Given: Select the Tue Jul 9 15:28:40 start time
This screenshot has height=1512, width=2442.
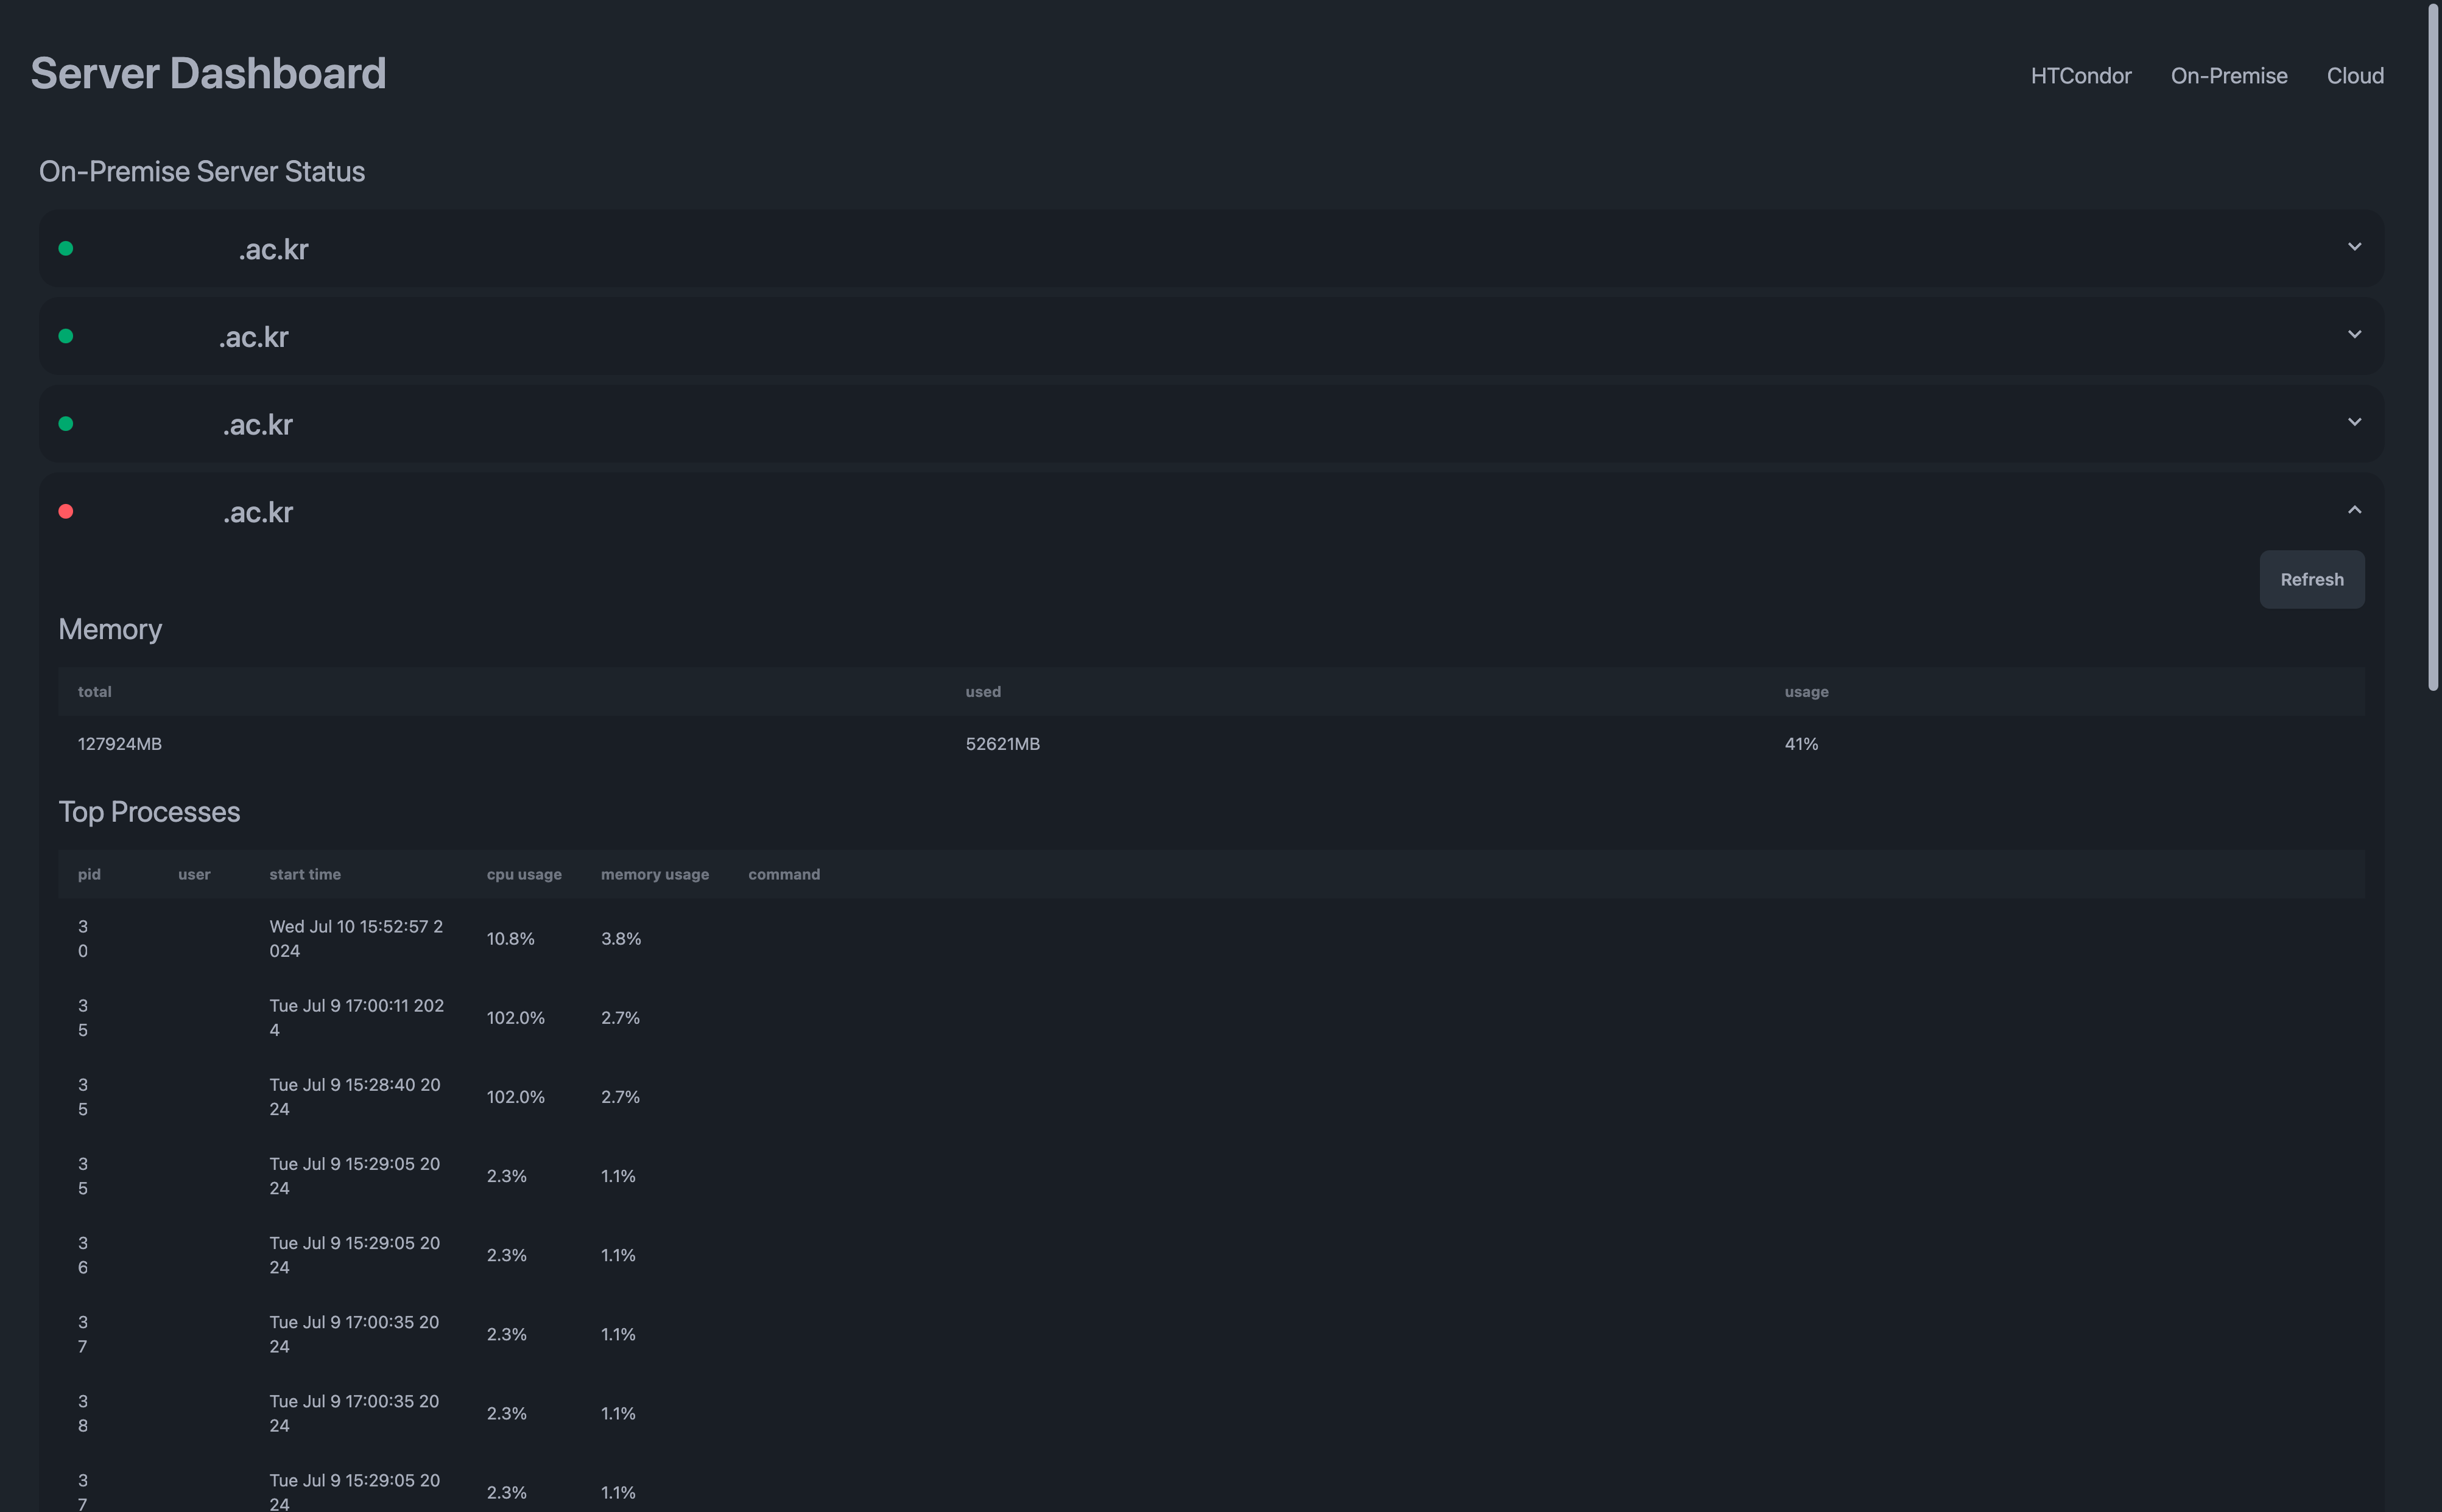Looking at the screenshot, I should [355, 1097].
